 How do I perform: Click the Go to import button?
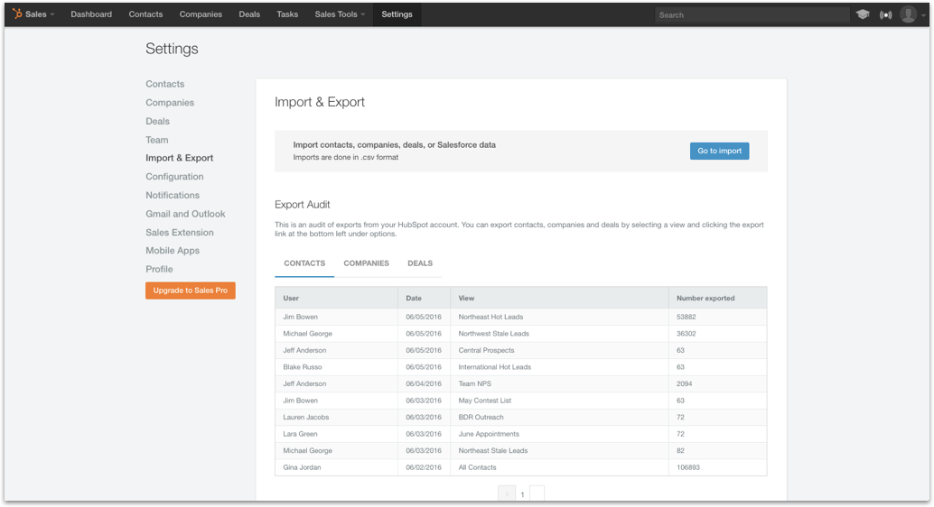point(720,151)
